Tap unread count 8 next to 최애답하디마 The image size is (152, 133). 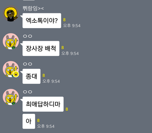(67, 109)
